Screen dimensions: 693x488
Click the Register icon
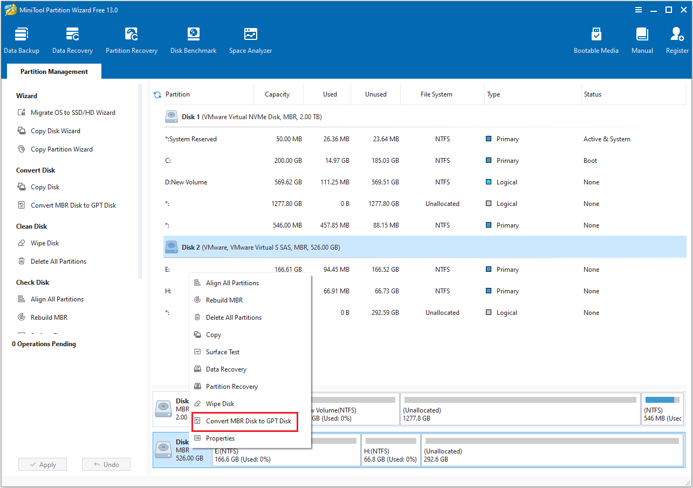tap(676, 39)
